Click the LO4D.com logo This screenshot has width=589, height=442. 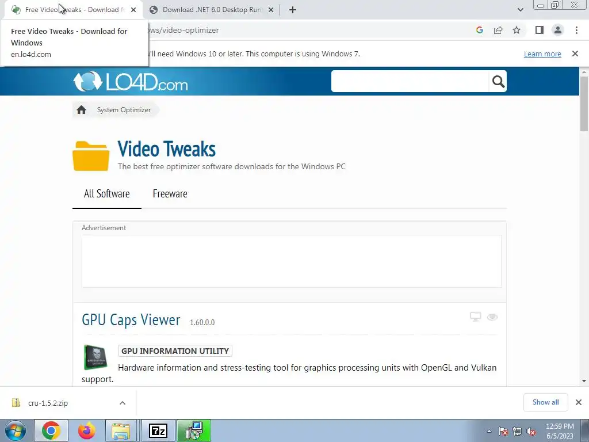coord(131,82)
